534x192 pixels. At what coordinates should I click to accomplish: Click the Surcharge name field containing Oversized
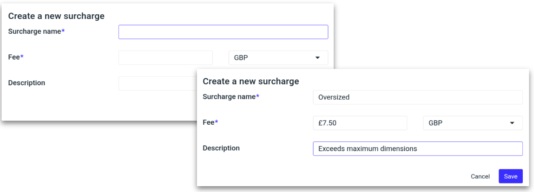(x=417, y=97)
